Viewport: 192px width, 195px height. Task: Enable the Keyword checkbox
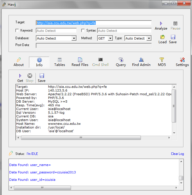(17, 30)
